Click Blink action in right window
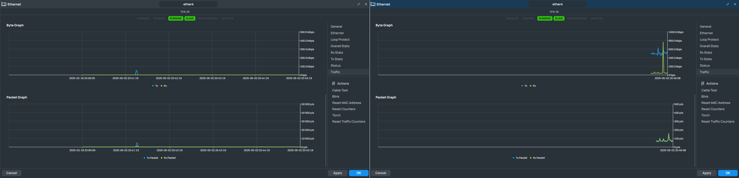Screen dimensions: 739x178 (705, 97)
